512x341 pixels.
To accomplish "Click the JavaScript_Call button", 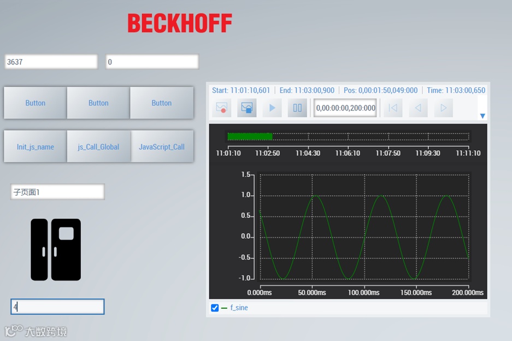I will tap(162, 146).
